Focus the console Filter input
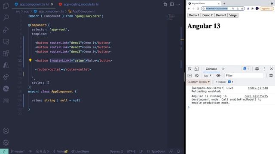Screen dimensions: 275x154 coord(244,75)
